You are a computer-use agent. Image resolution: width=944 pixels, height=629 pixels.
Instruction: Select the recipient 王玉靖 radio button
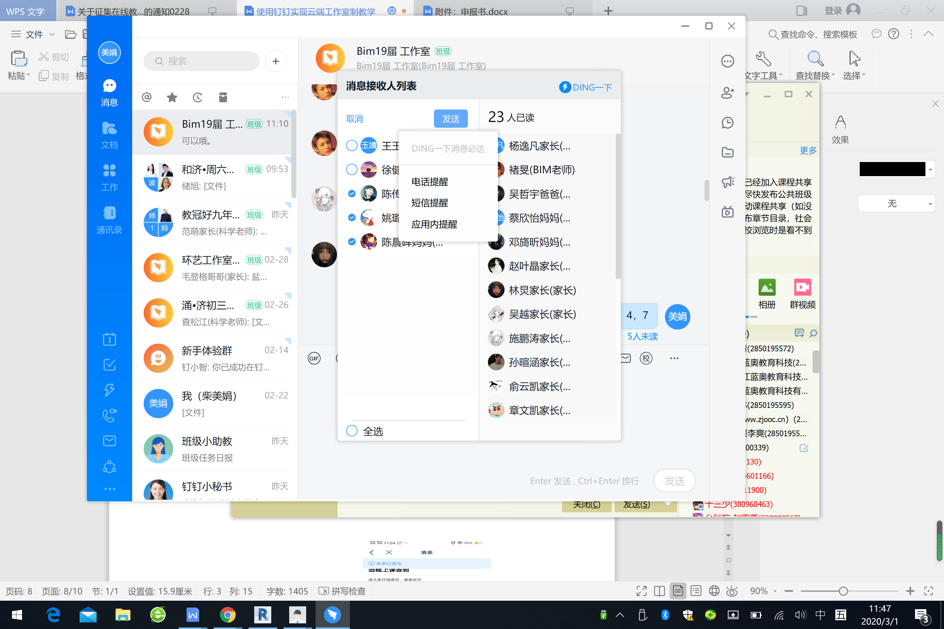[351, 145]
